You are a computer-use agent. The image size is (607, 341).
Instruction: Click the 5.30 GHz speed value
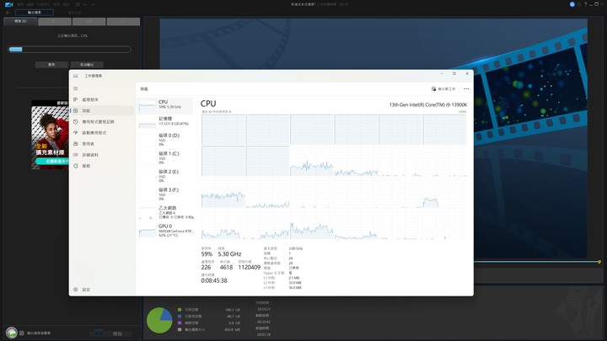[x=229, y=254]
